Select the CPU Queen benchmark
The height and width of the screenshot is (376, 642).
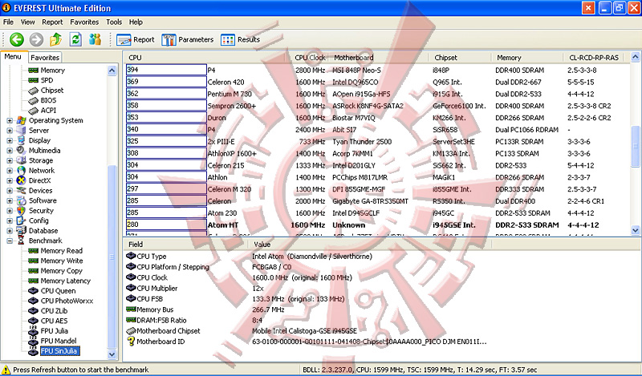pos(58,291)
